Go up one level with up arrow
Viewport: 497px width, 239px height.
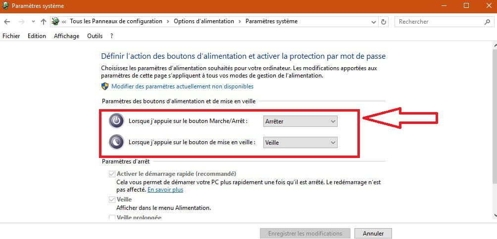[44, 22]
